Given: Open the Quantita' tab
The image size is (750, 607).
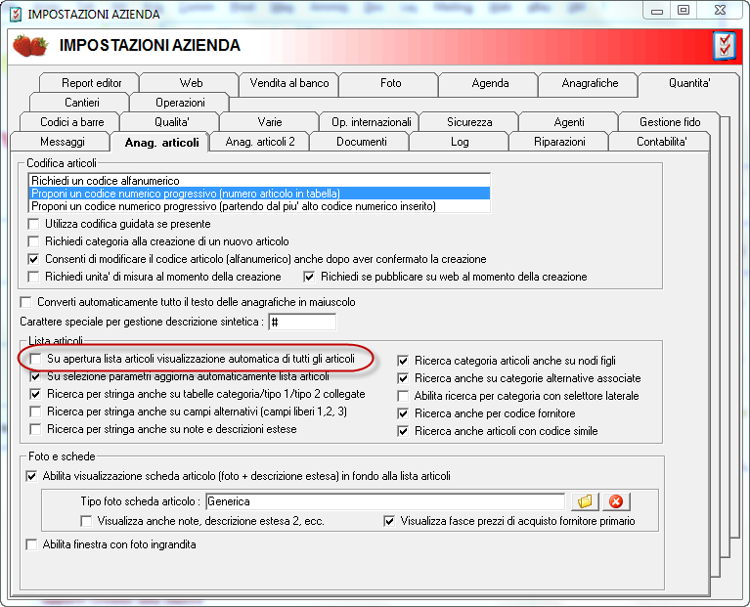Looking at the screenshot, I should [x=689, y=83].
